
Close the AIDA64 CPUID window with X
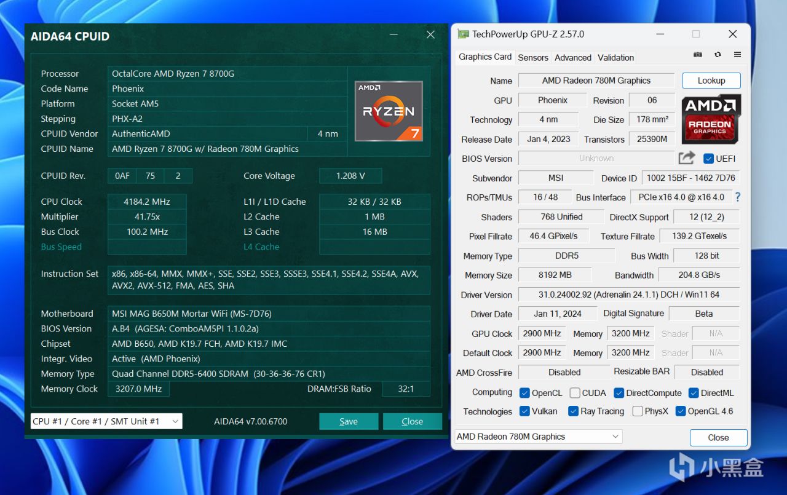430,35
